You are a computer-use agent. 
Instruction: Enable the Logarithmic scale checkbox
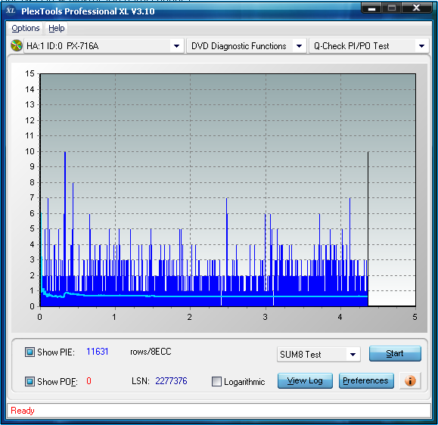tap(216, 381)
